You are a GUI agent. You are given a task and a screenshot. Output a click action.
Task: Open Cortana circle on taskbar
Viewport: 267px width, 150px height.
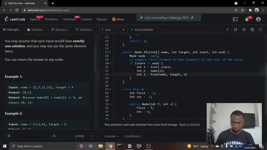click(x=81, y=146)
